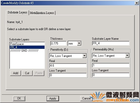Screen dimensions: 140x103
Task: Click the Permittivity Real value field
Action: click(x=68, y=66)
